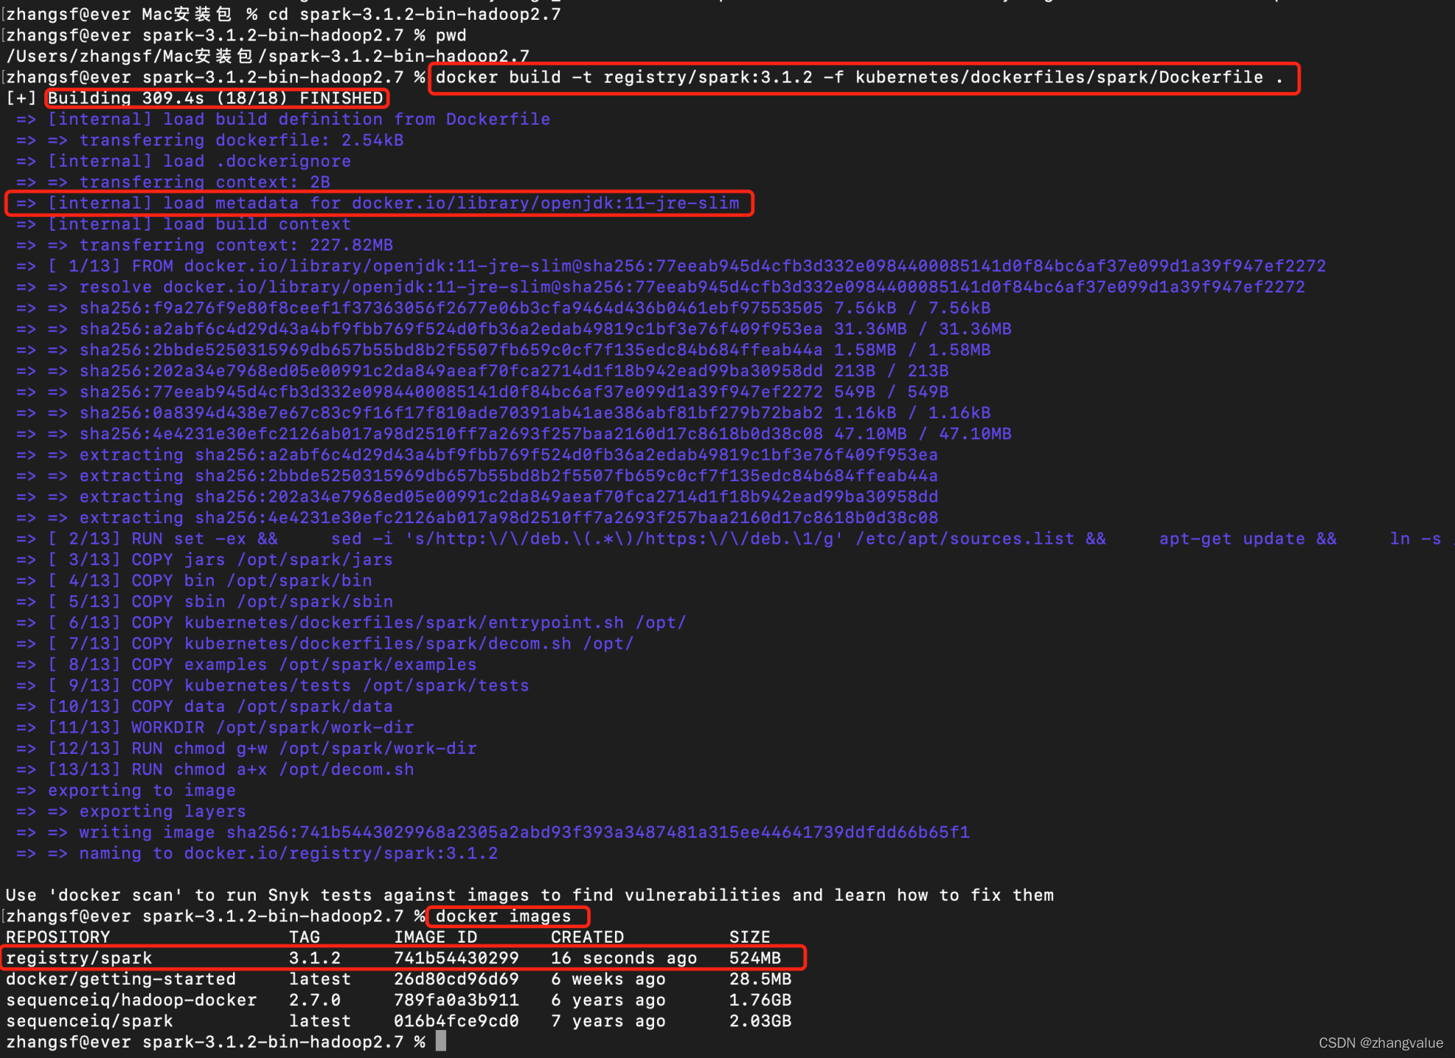Click the sequenceiq/hadoop-docker repository entry
Screen dimensions: 1455x1058
click(x=132, y=1000)
